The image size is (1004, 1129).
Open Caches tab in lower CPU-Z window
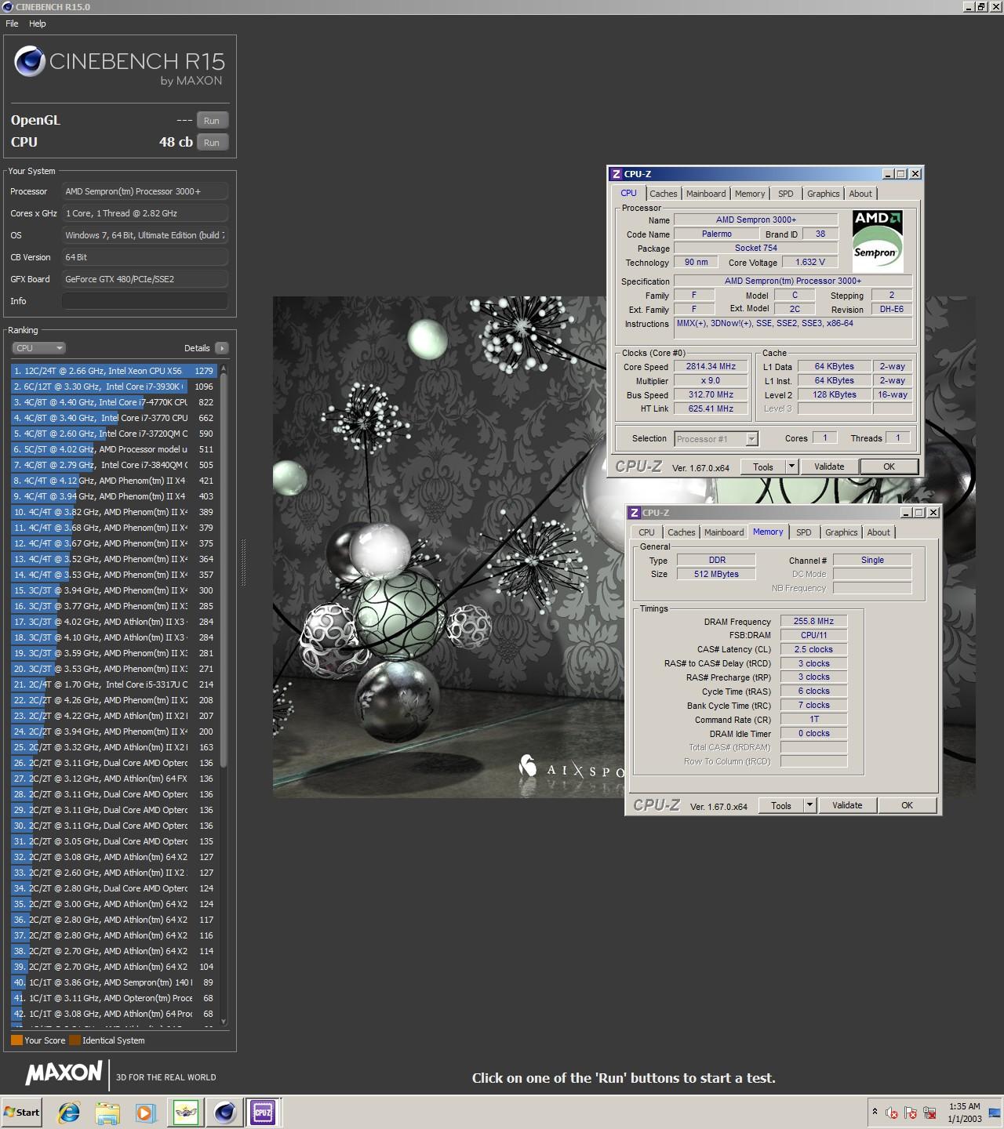coord(681,532)
